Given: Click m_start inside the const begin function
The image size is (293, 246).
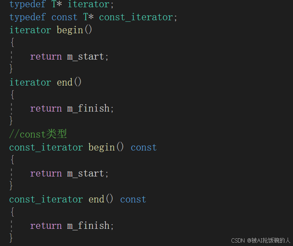Looking at the screenshot, I should point(86,173).
